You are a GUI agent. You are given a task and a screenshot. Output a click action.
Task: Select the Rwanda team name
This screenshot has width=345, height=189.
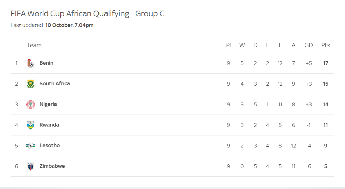[49, 125]
